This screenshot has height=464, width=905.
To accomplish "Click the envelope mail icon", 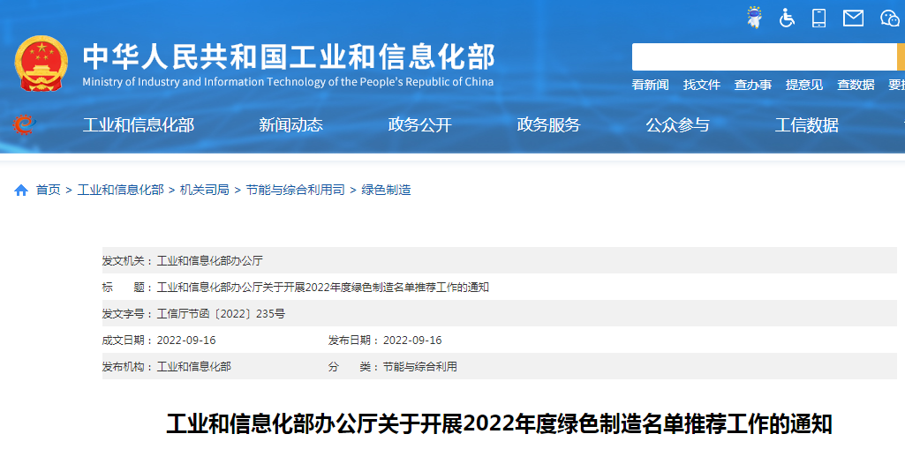I will (852, 18).
